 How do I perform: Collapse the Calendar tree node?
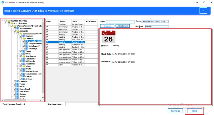tap(18, 38)
